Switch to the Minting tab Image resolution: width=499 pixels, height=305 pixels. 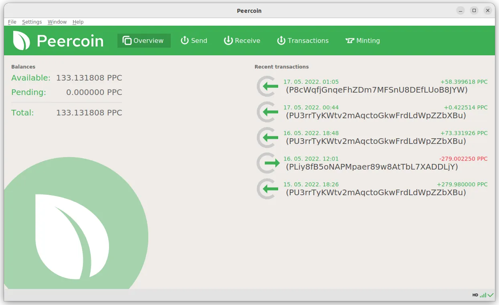point(363,40)
